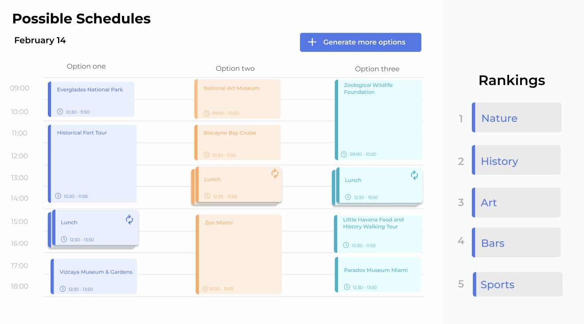The image size is (584, 324).
Task: Swap Lunch using Option two's refresh icon
Action: (x=275, y=174)
